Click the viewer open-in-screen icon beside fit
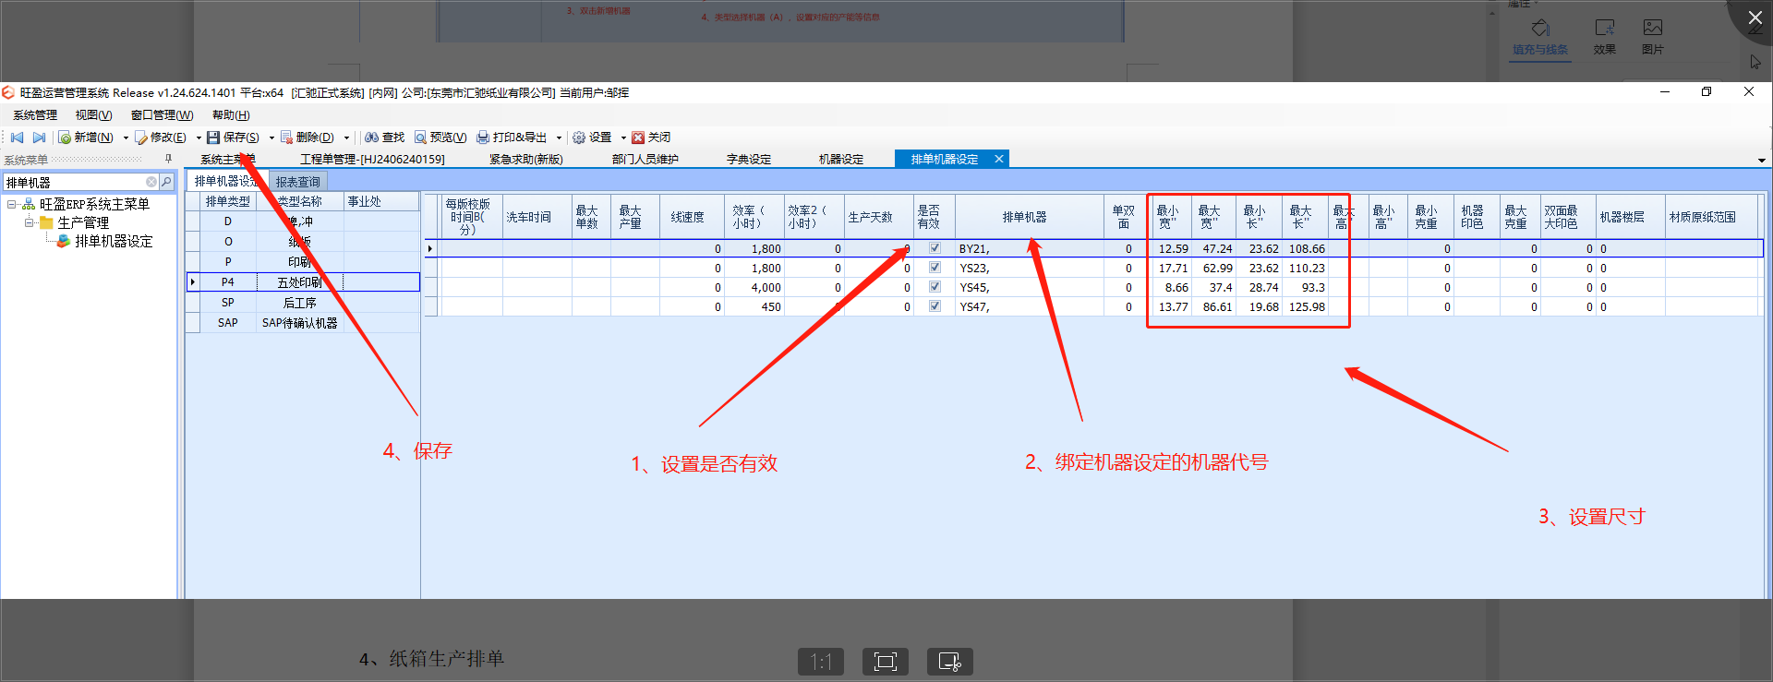Viewport: 1773px width, 682px height. 950,662
